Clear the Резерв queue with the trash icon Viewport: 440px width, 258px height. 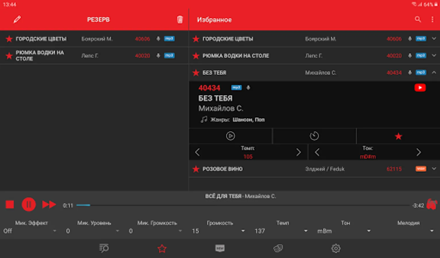click(180, 19)
